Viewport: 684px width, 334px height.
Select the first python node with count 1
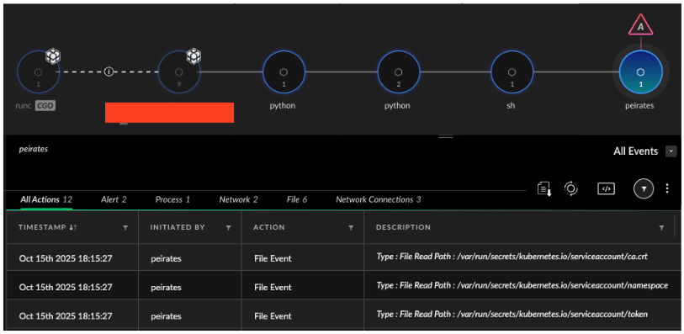point(284,72)
